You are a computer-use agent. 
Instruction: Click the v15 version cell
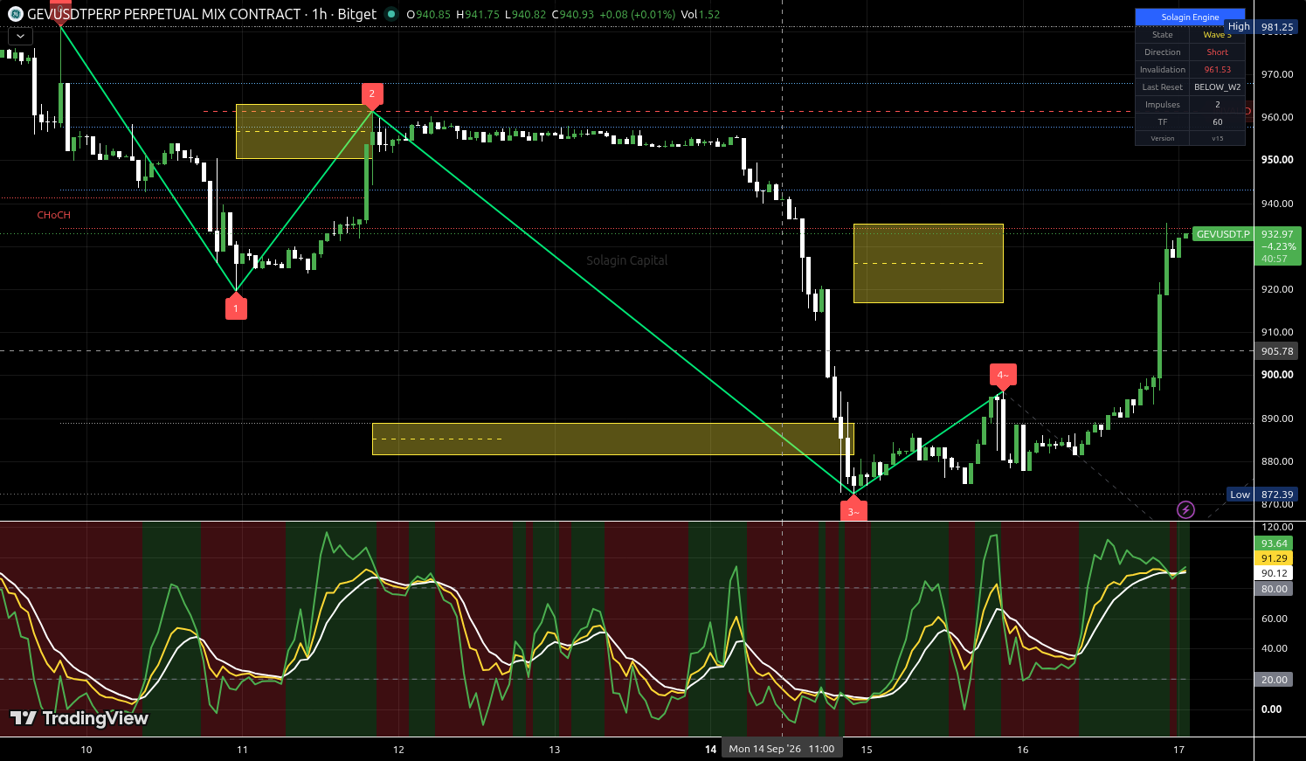(1218, 139)
